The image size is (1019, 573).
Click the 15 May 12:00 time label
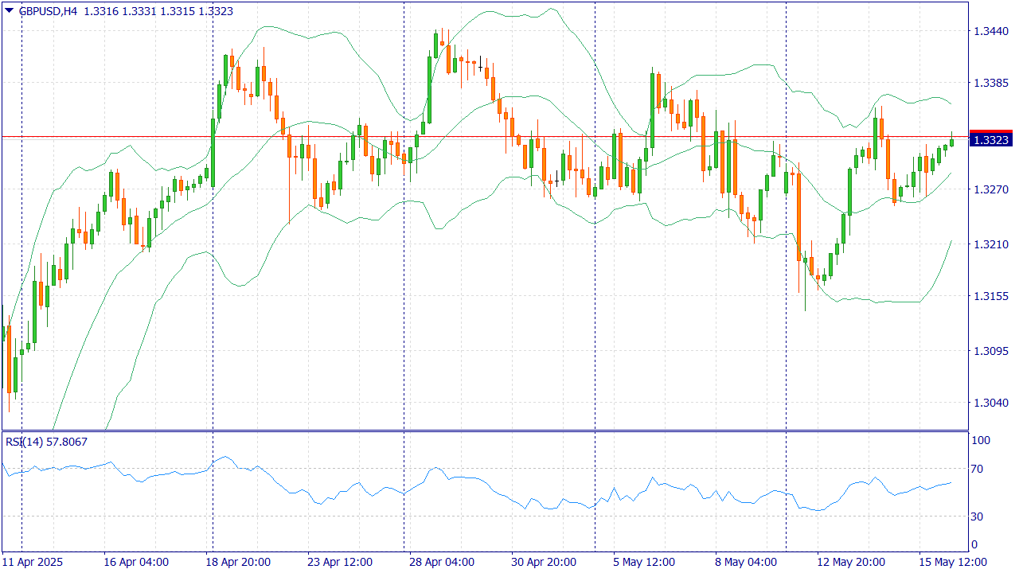(951, 562)
